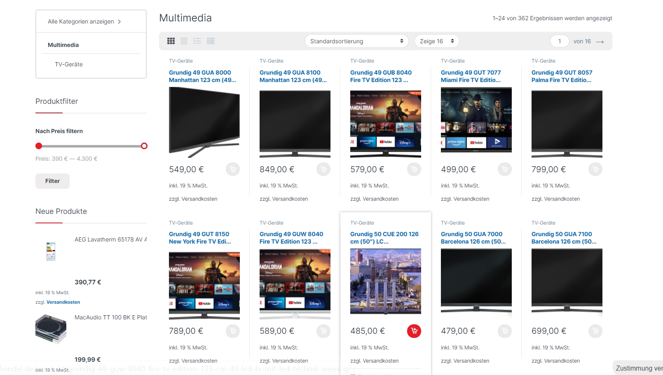Grab the minimum price slider handle
The image size is (663, 375).
tap(39, 146)
